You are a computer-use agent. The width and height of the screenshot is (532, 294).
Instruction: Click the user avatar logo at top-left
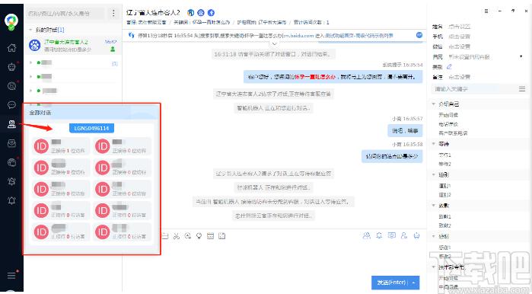[11, 21]
